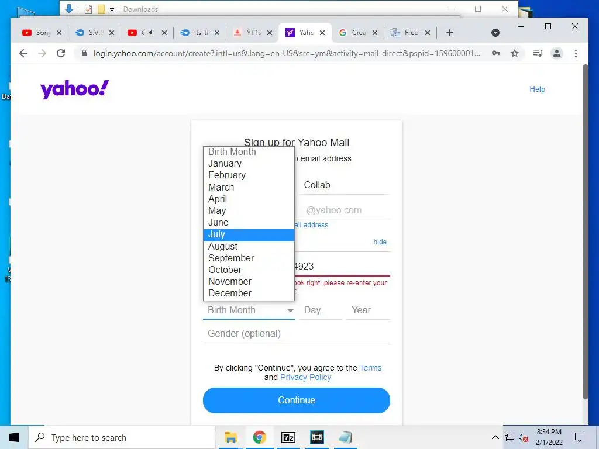The height and width of the screenshot is (449, 599).
Task: Bookmark this page with the star icon
Action: (515, 53)
